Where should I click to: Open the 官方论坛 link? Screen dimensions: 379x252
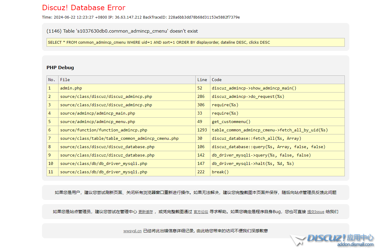coord(201,212)
